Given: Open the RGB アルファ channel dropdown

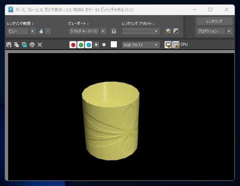Looking at the screenshot, I should (141, 45).
